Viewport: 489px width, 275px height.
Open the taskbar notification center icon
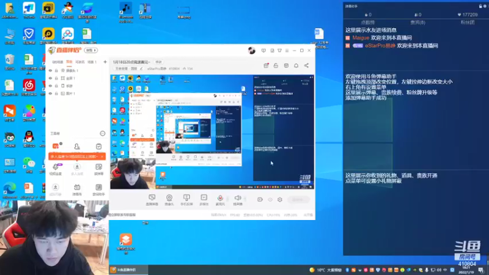481,270
